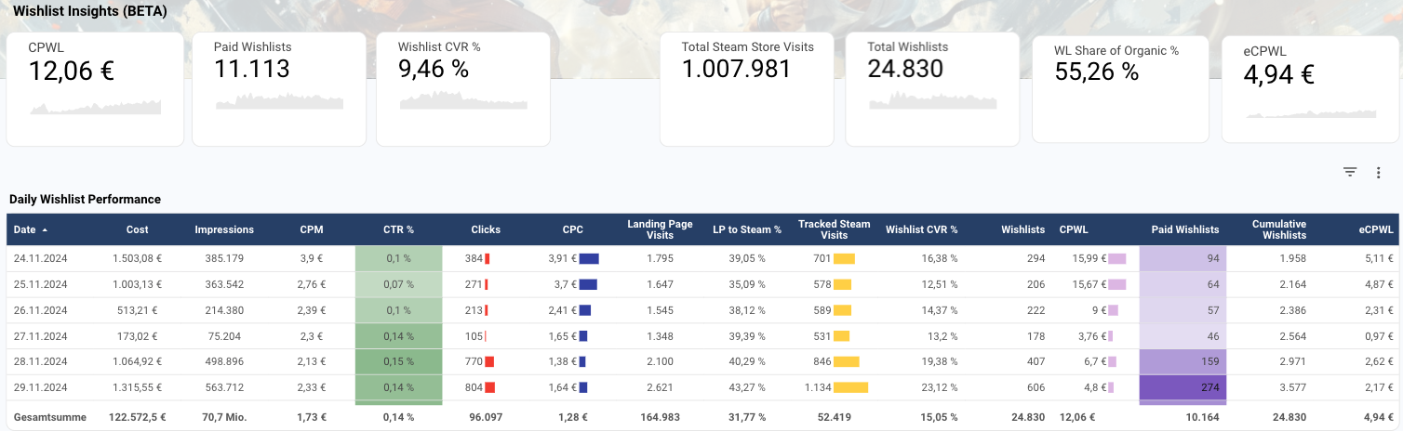The image size is (1403, 431).
Task: Click the CPWL scorecard sparkline chart
Action: (x=95, y=108)
